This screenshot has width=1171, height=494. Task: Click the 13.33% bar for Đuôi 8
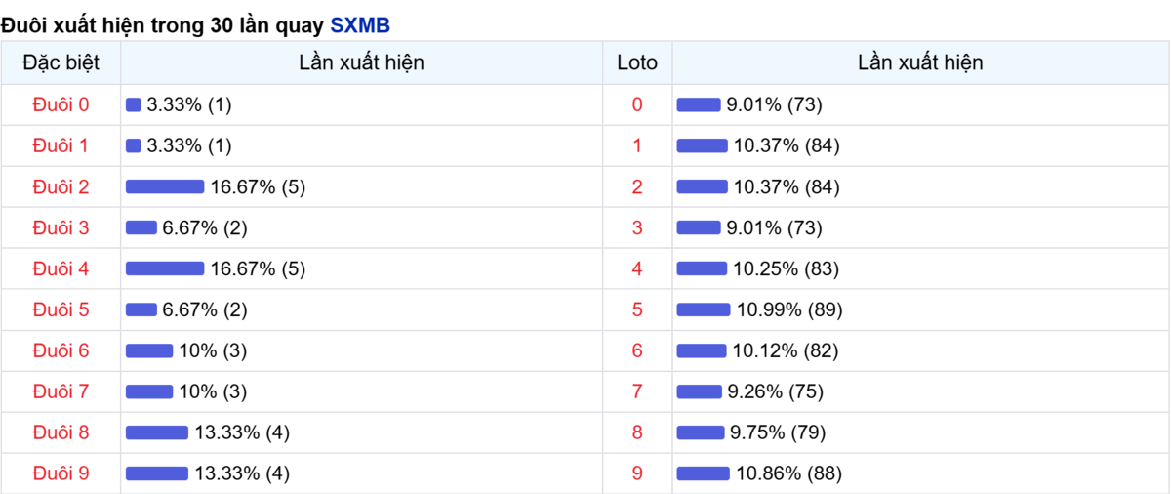(x=157, y=432)
